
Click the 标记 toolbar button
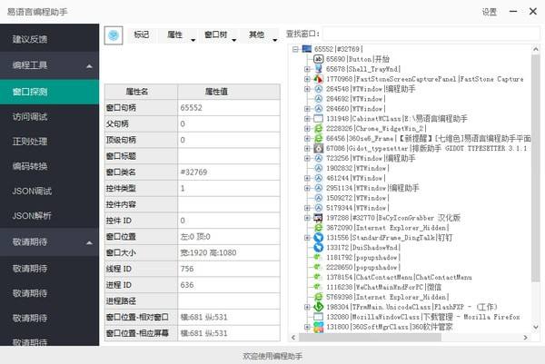click(x=142, y=35)
